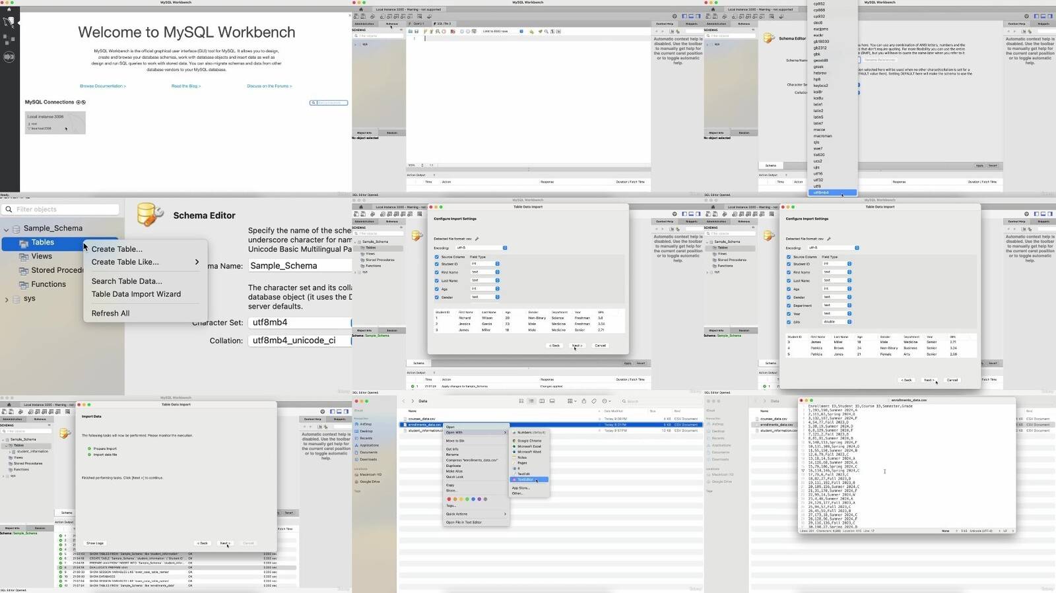Viewport: 1056px width, 593px height.
Task: Switch the Finder Data window to gallery view
Action: pyautogui.click(x=552, y=401)
